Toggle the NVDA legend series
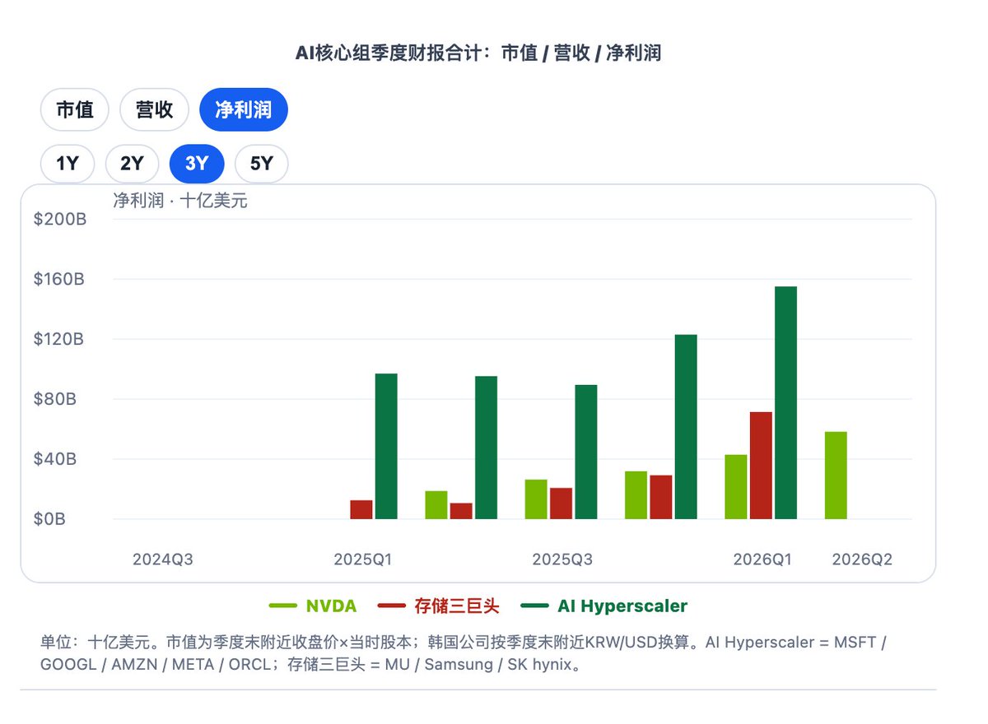This screenshot has width=988, height=724. (x=313, y=606)
